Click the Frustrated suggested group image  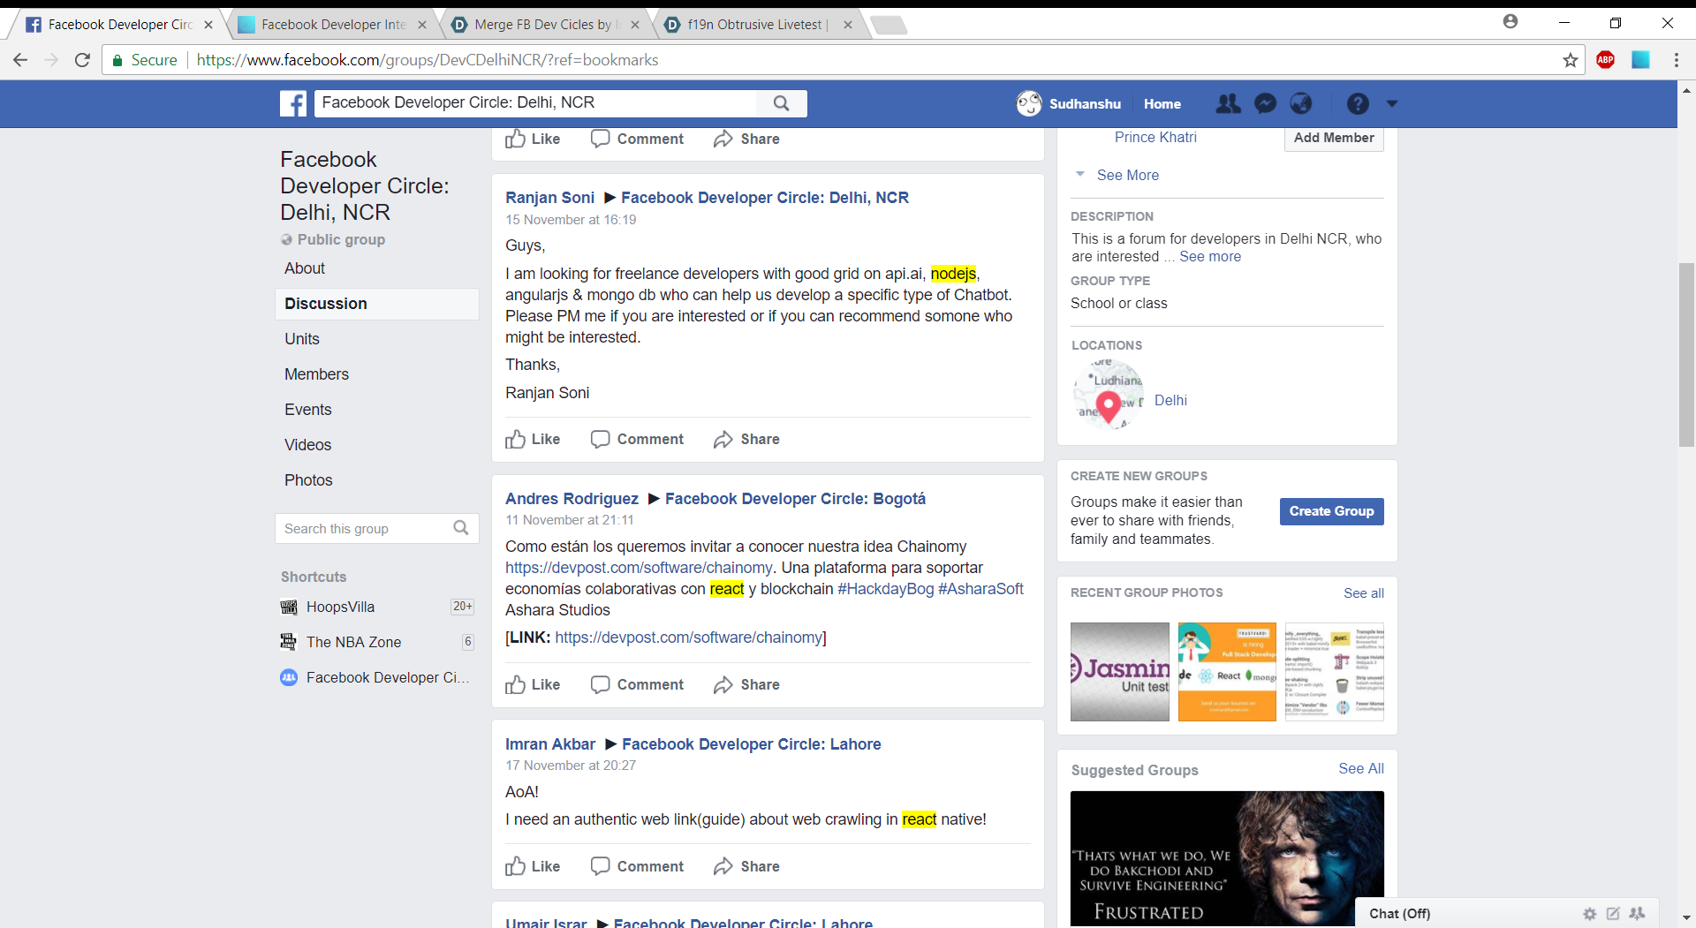tap(1227, 858)
